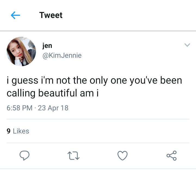Visit the @KimJennie handle

click(62, 55)
